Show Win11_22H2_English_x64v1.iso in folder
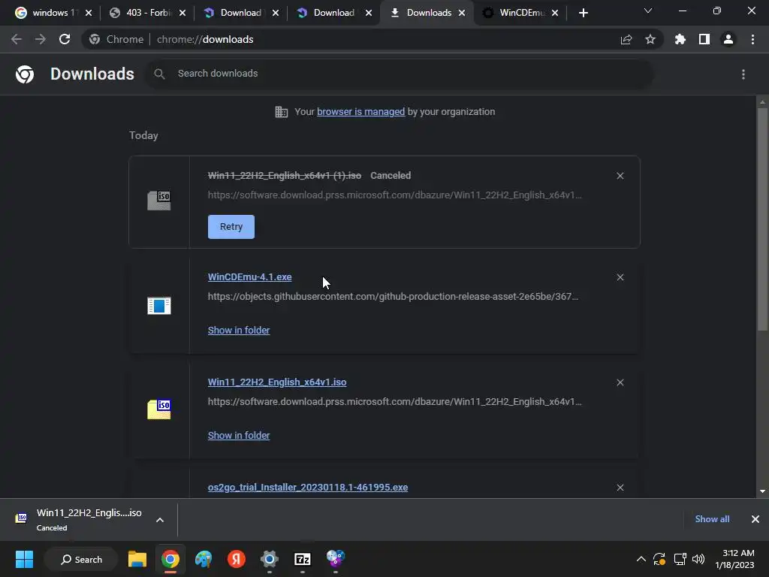 click(x=239, y=435)
